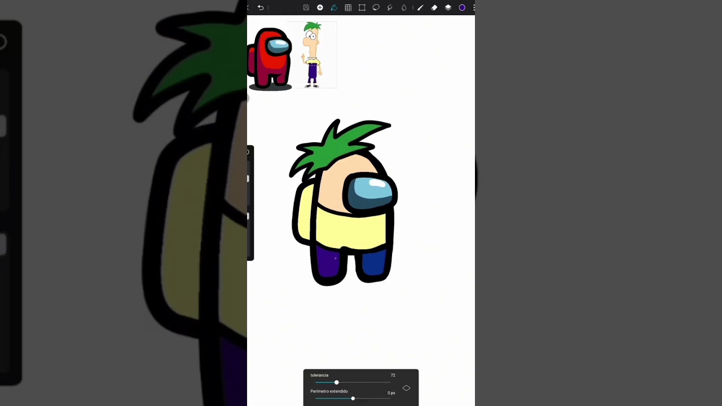Adjust the tolerancia slider handle
This screenshot has height=406, width=722.
coord(336,382)
